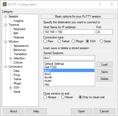Select the usg saved session
118x116 pixels.
tap(69, 84)
